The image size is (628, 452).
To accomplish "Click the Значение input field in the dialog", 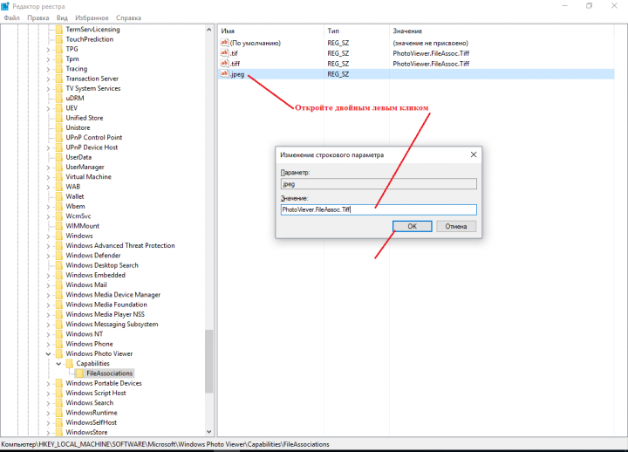I will [x=379, y=209].
